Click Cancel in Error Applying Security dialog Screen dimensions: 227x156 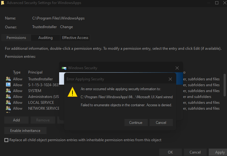pyautogui.click(x=161, y=123)
